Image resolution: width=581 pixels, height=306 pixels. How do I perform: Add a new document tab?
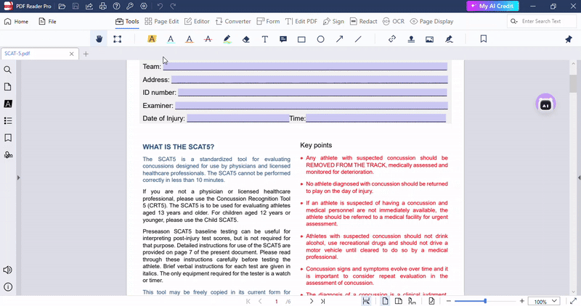coord(86,54)
